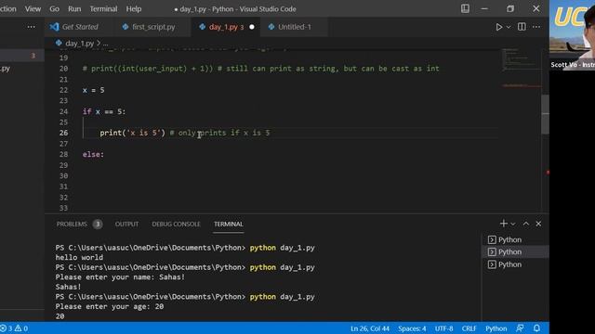This screenshot has width=595, height=334.
Task: Click the Problems count badge 3
Action: click(x=98, y=225)
